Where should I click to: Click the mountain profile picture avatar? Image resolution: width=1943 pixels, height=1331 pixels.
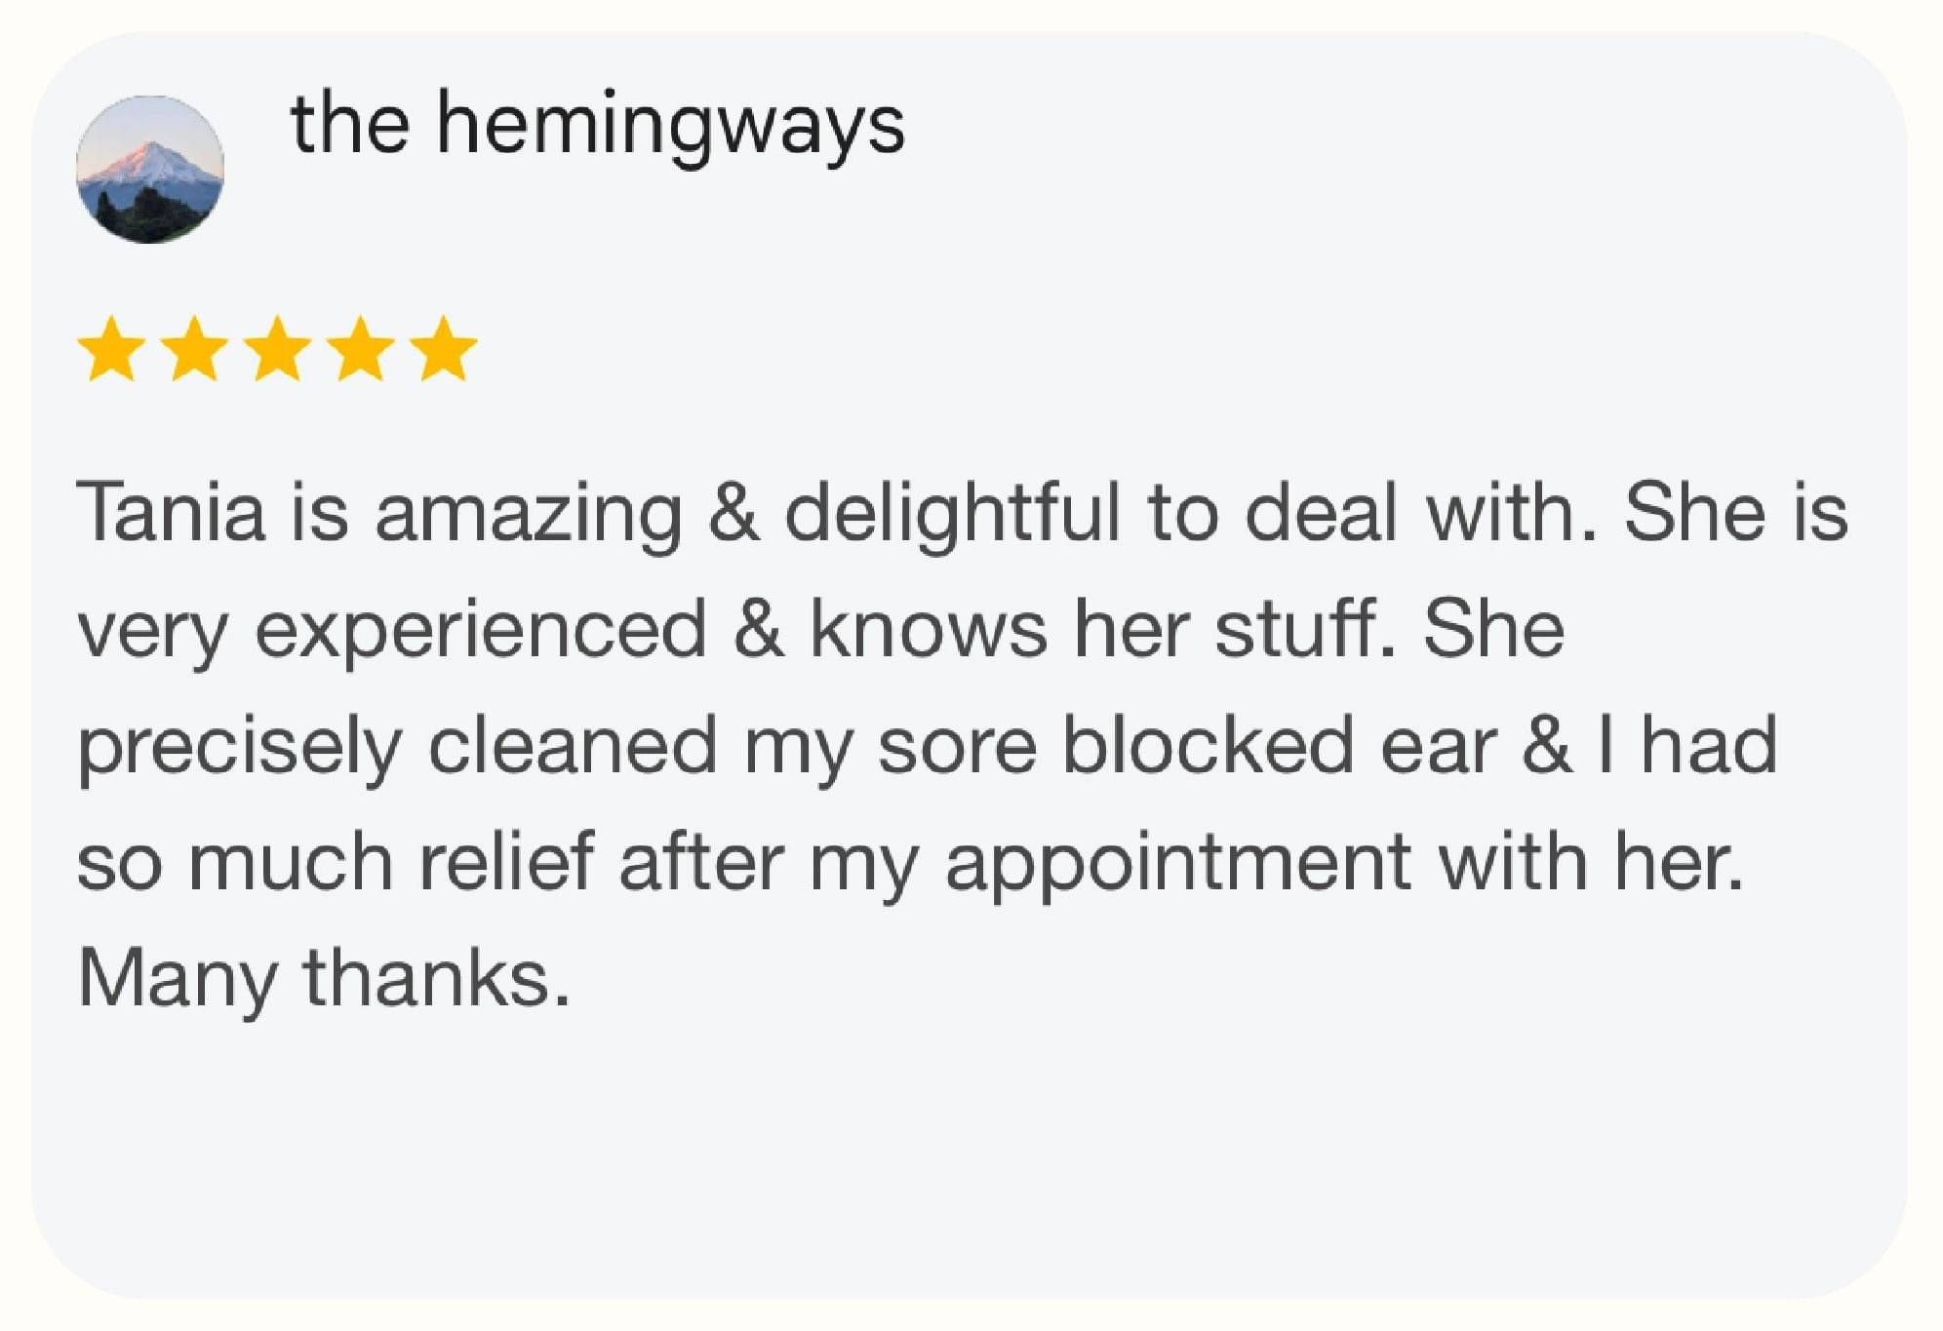point(150,169)
